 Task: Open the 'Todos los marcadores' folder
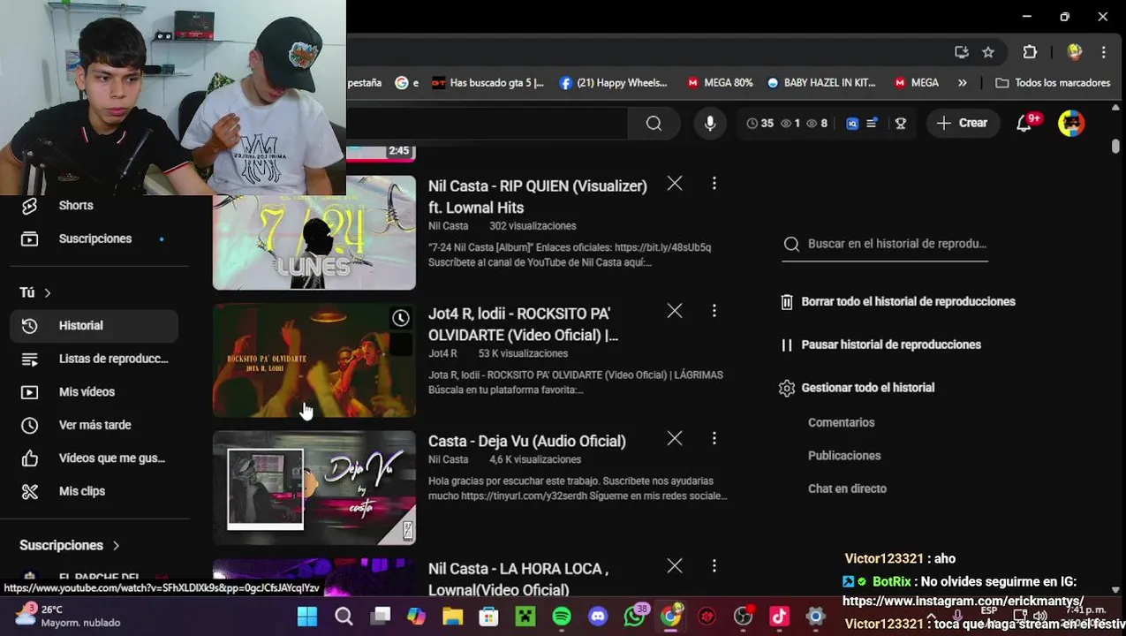pyautogui.click(x=1053, y=82)
